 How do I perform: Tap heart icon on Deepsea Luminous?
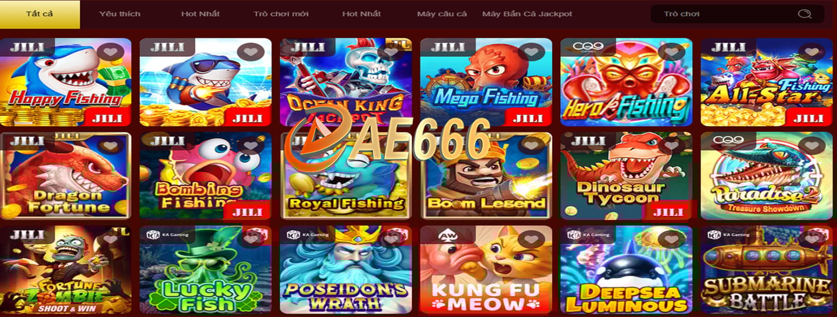[x=671, y=239]
